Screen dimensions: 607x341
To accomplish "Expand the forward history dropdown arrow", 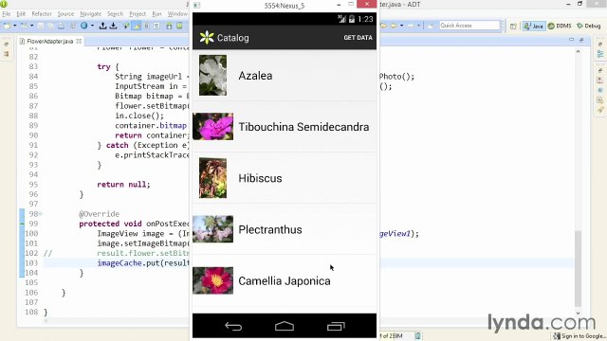I will tap(418, 26).
